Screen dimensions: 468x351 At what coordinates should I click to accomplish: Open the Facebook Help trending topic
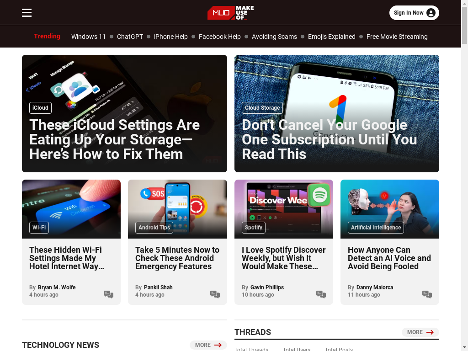pos(220,37)
